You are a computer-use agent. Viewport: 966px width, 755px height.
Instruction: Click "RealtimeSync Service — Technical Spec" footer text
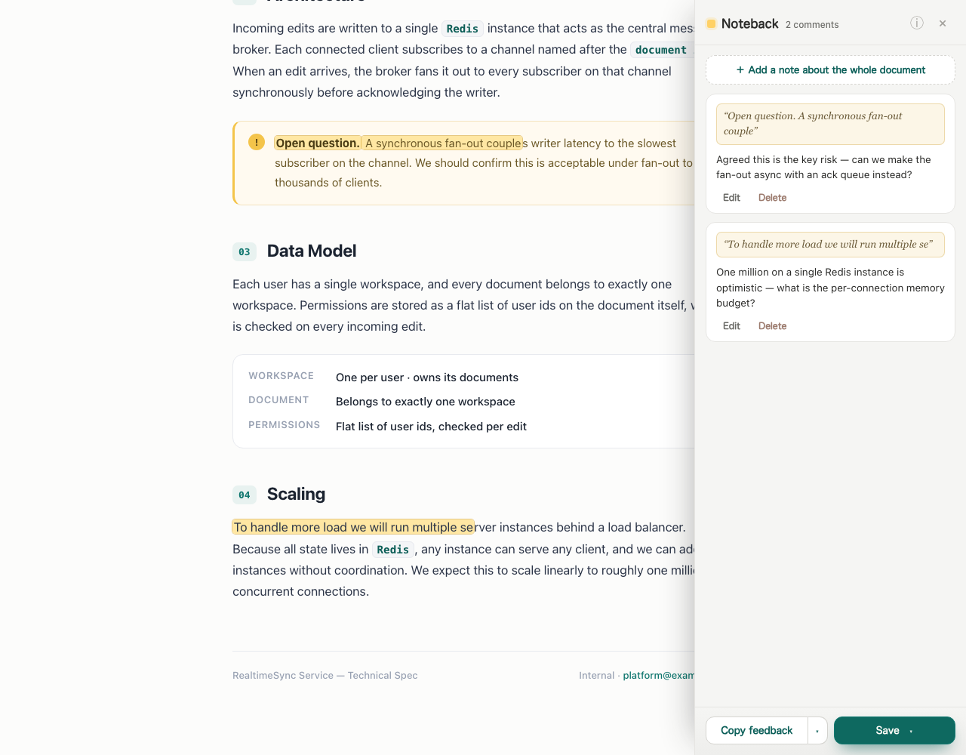(x=325, y=676)
